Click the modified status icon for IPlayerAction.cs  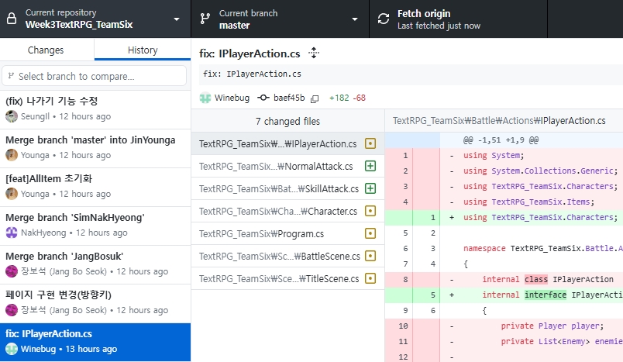point(370,143)
